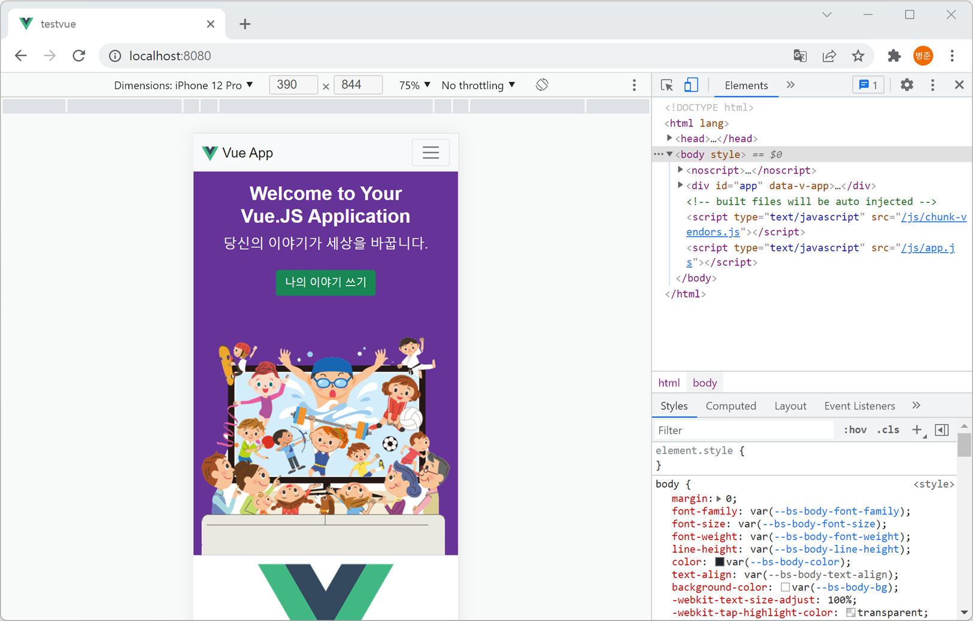973x621 pixels.
Task: Toggle the .cls classes button
Action: pos(888,430)
